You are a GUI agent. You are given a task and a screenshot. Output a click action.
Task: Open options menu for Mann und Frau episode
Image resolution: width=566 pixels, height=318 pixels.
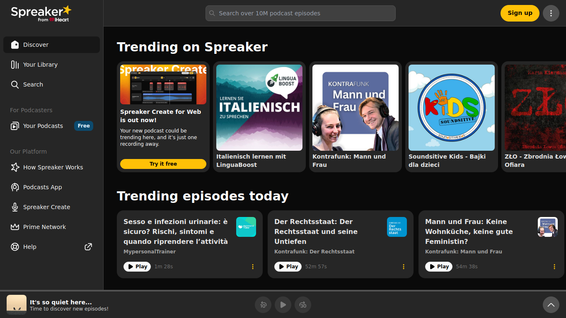[554, 267]
